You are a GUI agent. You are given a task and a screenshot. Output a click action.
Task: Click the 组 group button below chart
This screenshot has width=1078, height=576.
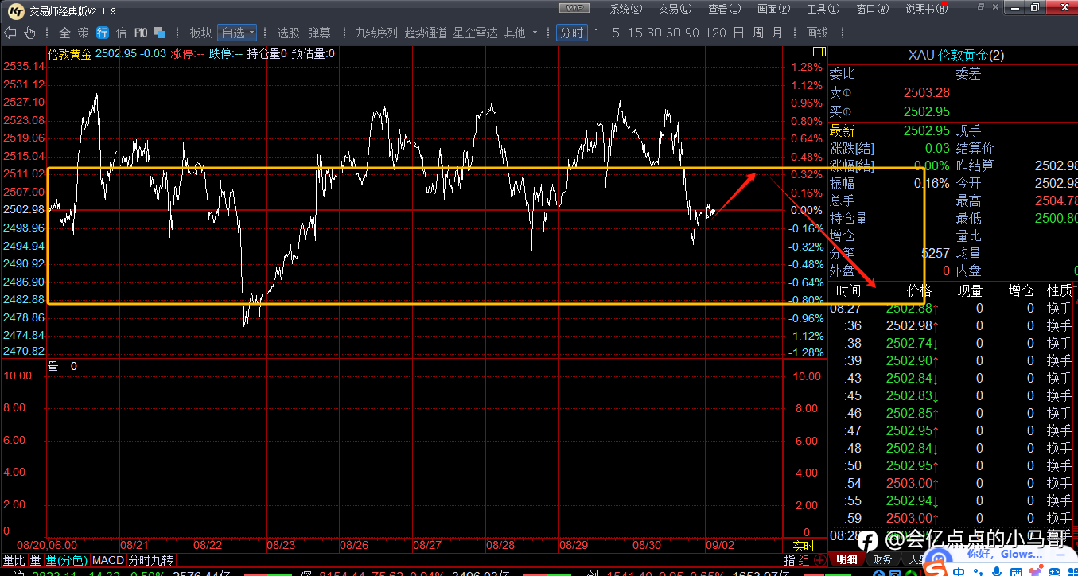pyautogui.click(x=805, y=560)
